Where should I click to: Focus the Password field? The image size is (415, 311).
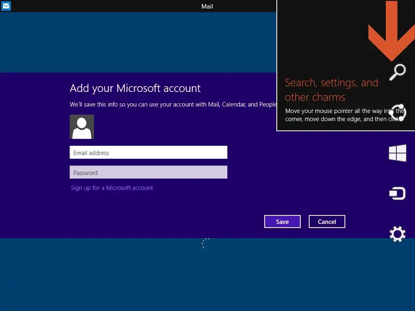(148, 172)
